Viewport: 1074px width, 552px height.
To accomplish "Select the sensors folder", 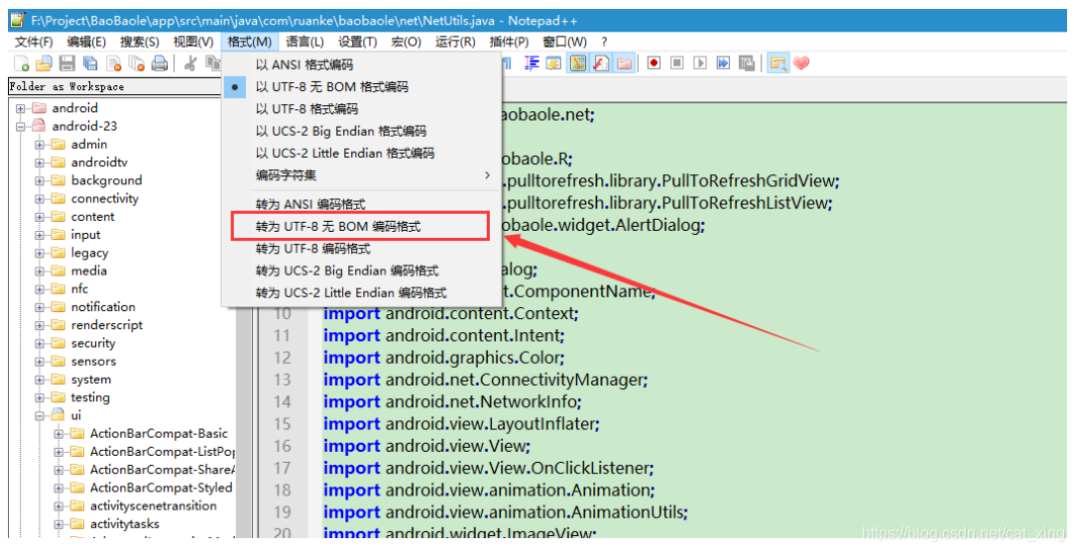I will point(93,362).
